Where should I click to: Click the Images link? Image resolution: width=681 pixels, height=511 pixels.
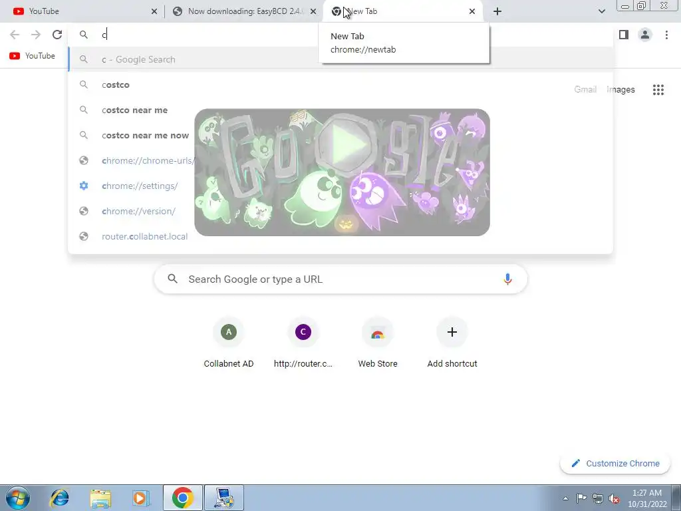tap(620, 90)
